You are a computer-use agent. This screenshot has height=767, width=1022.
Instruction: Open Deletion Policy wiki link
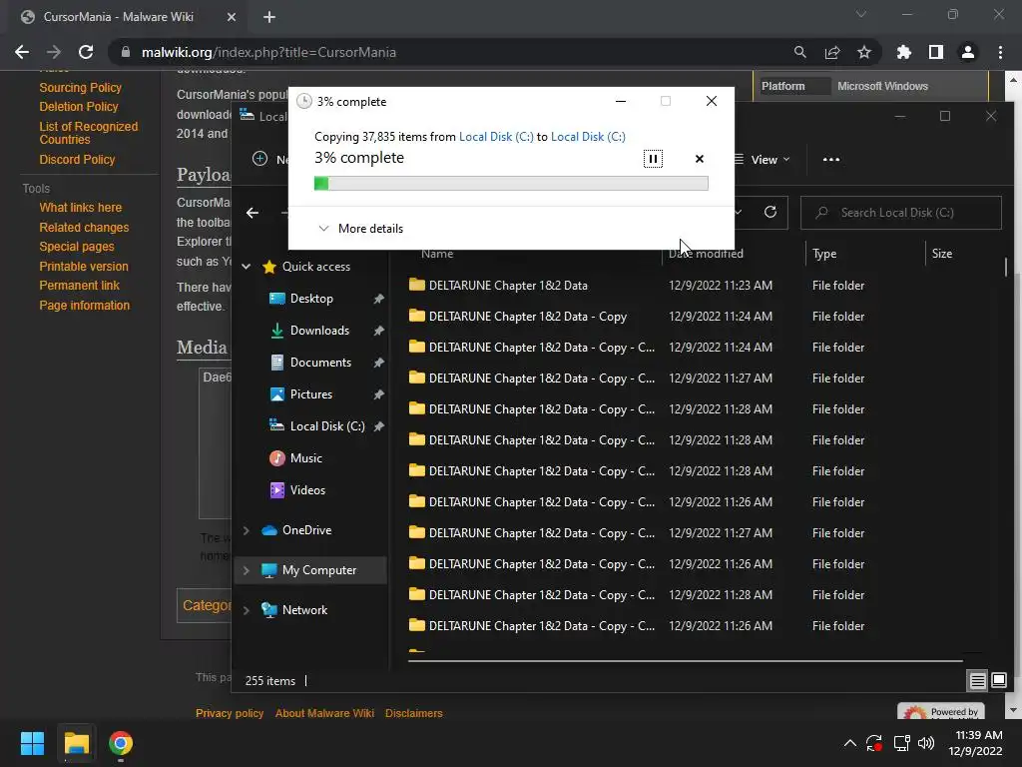(78, 106)
